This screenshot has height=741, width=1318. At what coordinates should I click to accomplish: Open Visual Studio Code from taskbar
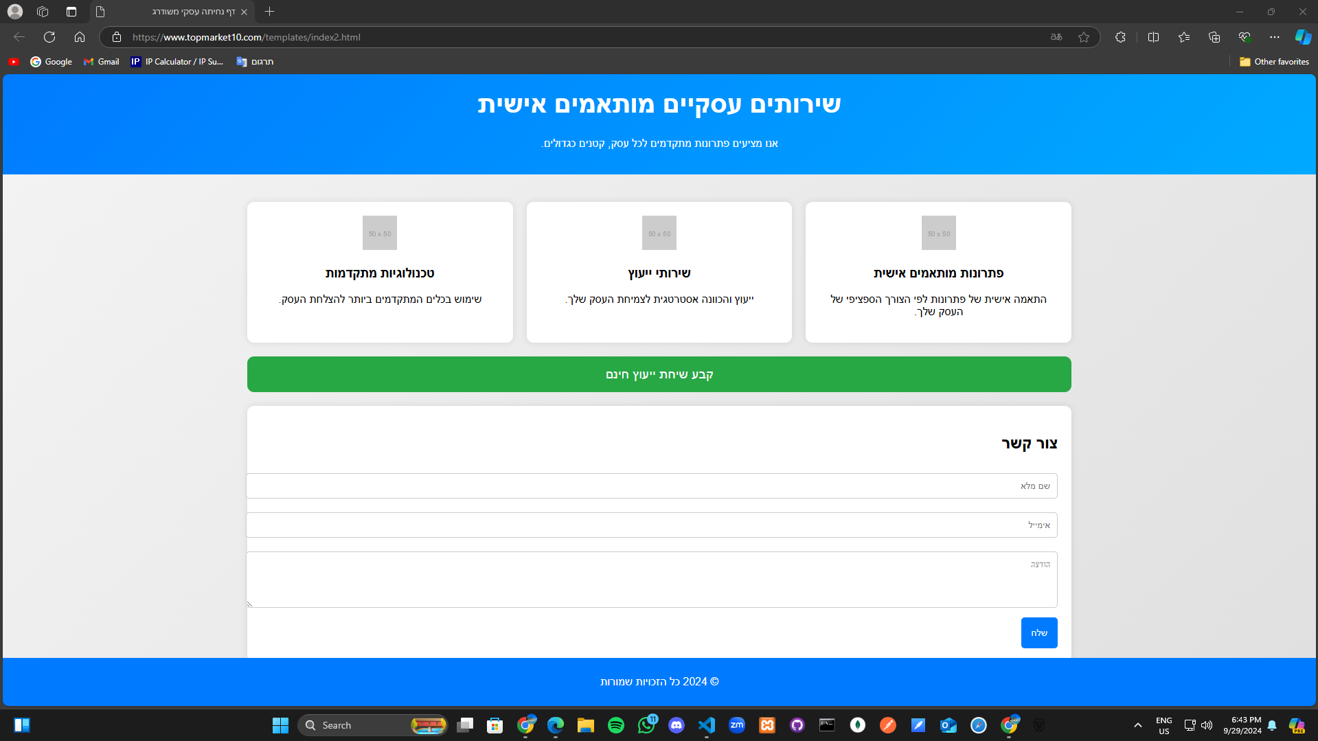click(x=707, y=725)
